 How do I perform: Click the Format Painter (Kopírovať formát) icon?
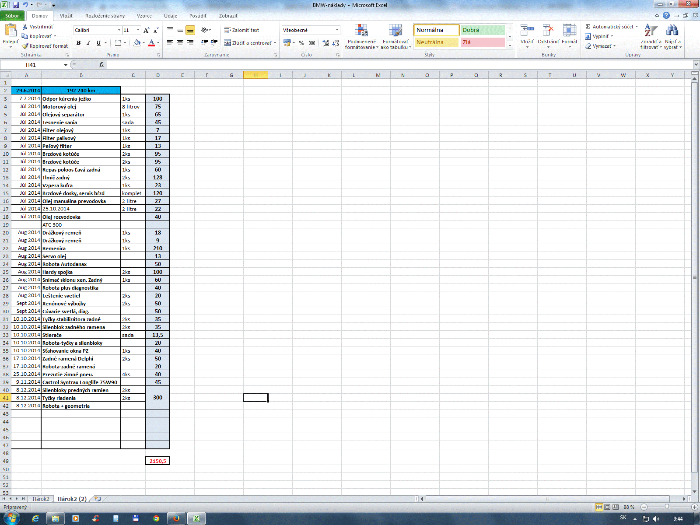[x=25, y=46]
